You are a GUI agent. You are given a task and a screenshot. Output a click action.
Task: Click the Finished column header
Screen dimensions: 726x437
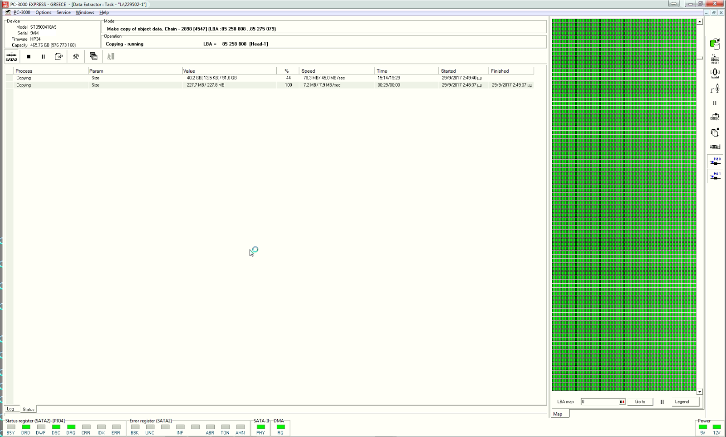point(511,71)
